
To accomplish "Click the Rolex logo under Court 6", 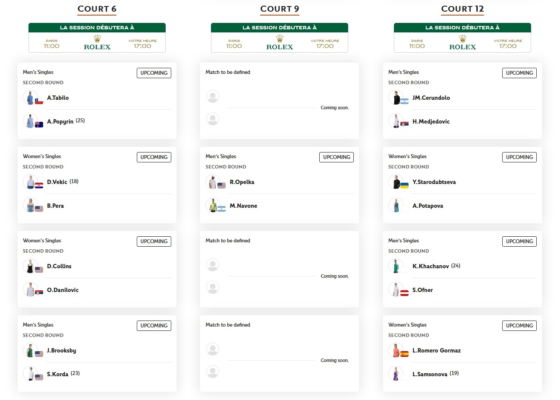I will [97, 43].
